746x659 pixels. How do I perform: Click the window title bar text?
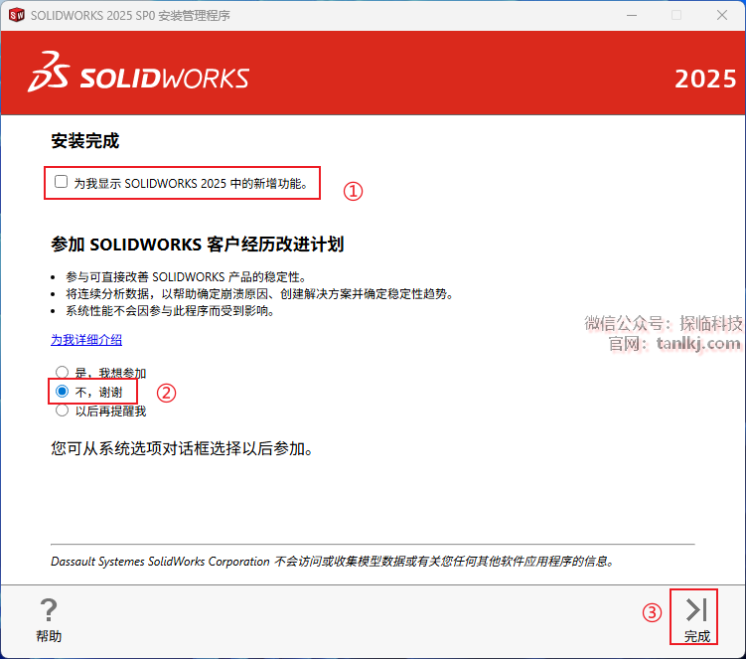pos(130,15)
